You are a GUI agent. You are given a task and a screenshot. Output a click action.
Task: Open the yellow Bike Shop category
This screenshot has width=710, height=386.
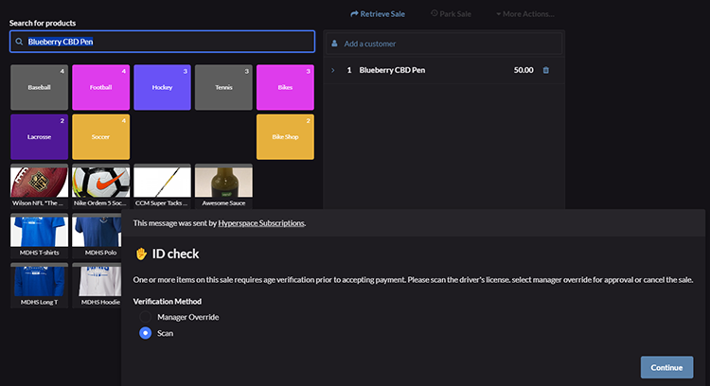coord(285,137)
